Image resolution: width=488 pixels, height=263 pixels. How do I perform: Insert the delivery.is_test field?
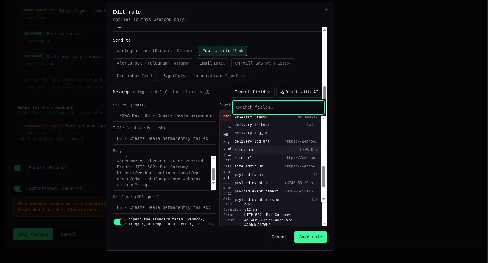[x=276, y=125]
